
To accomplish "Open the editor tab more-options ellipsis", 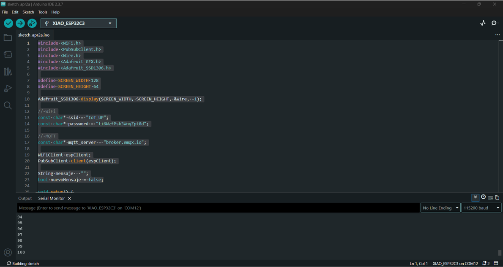I will (498, 35).
